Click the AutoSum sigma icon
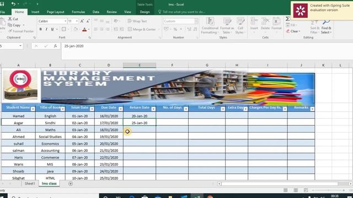The image size is (353, 198). point(287,19)
